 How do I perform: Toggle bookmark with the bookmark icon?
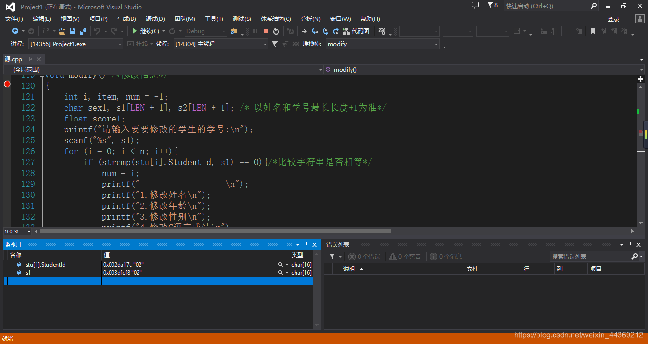(593, 31)
